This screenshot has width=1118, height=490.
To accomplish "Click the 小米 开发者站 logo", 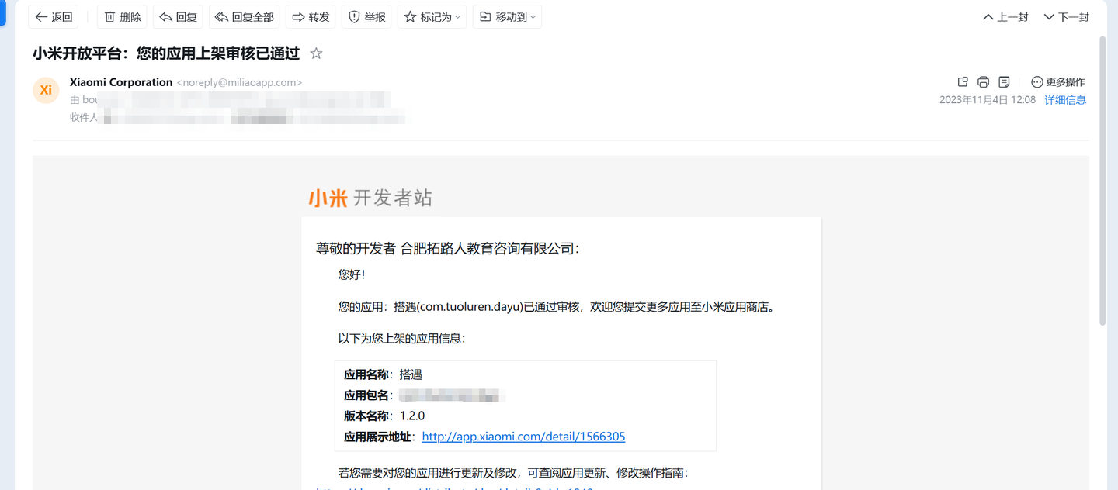I will pyautogui.click(x=370, y=198).
